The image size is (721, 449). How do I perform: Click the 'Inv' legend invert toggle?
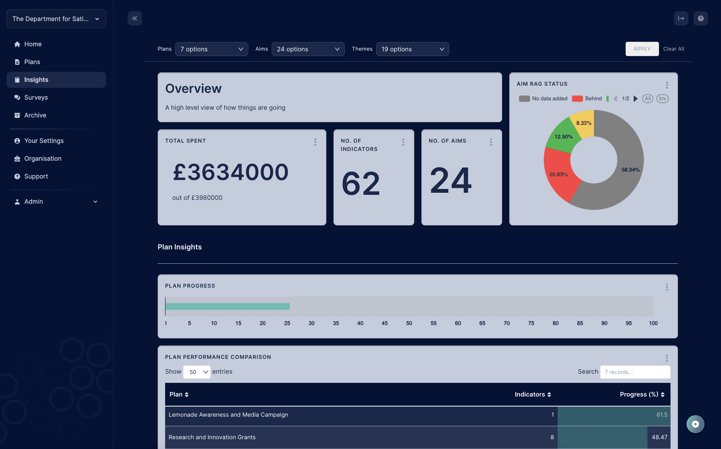(x=662, y=98)
